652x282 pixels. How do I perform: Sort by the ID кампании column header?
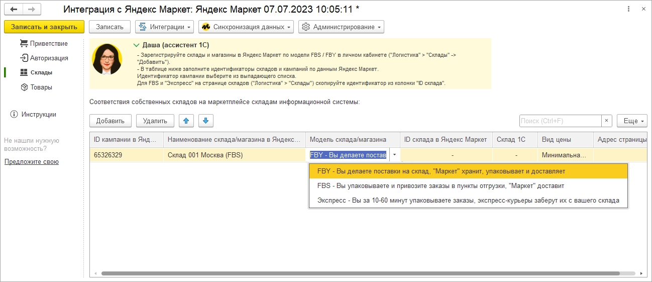point(127,139)
